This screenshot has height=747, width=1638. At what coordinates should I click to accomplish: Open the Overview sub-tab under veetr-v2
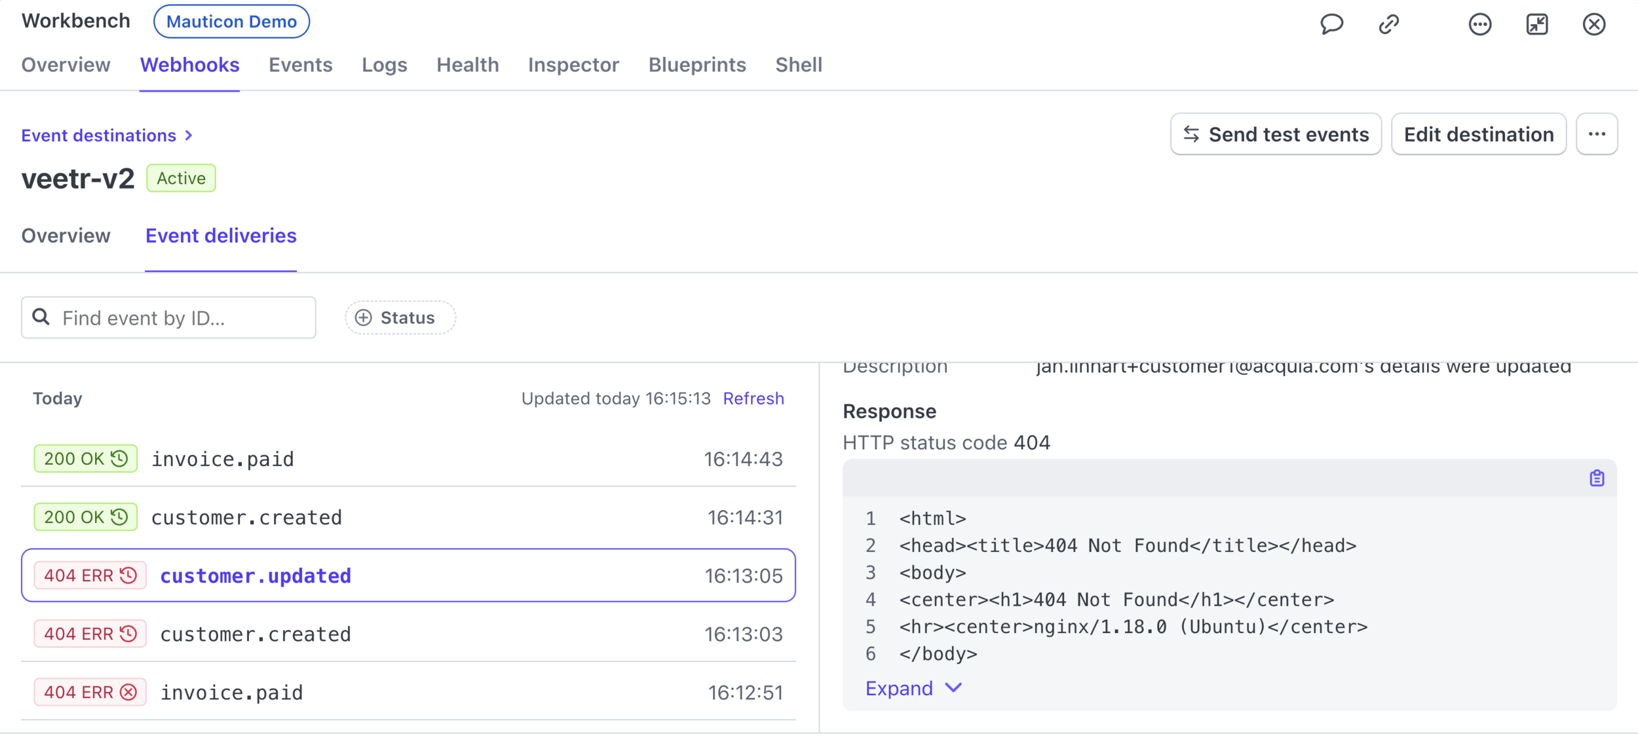pos(66,236)
